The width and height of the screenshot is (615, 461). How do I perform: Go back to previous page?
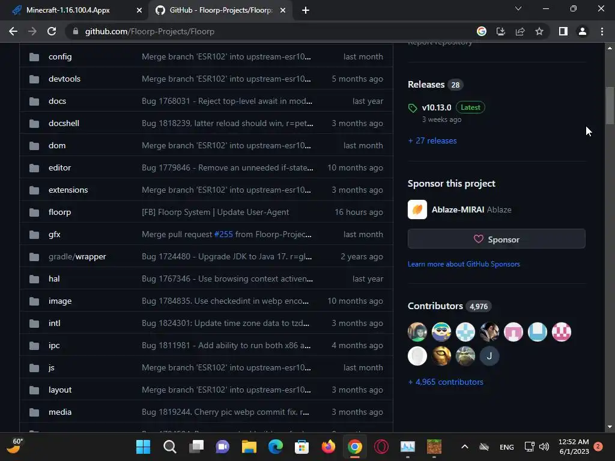point(13,31)
